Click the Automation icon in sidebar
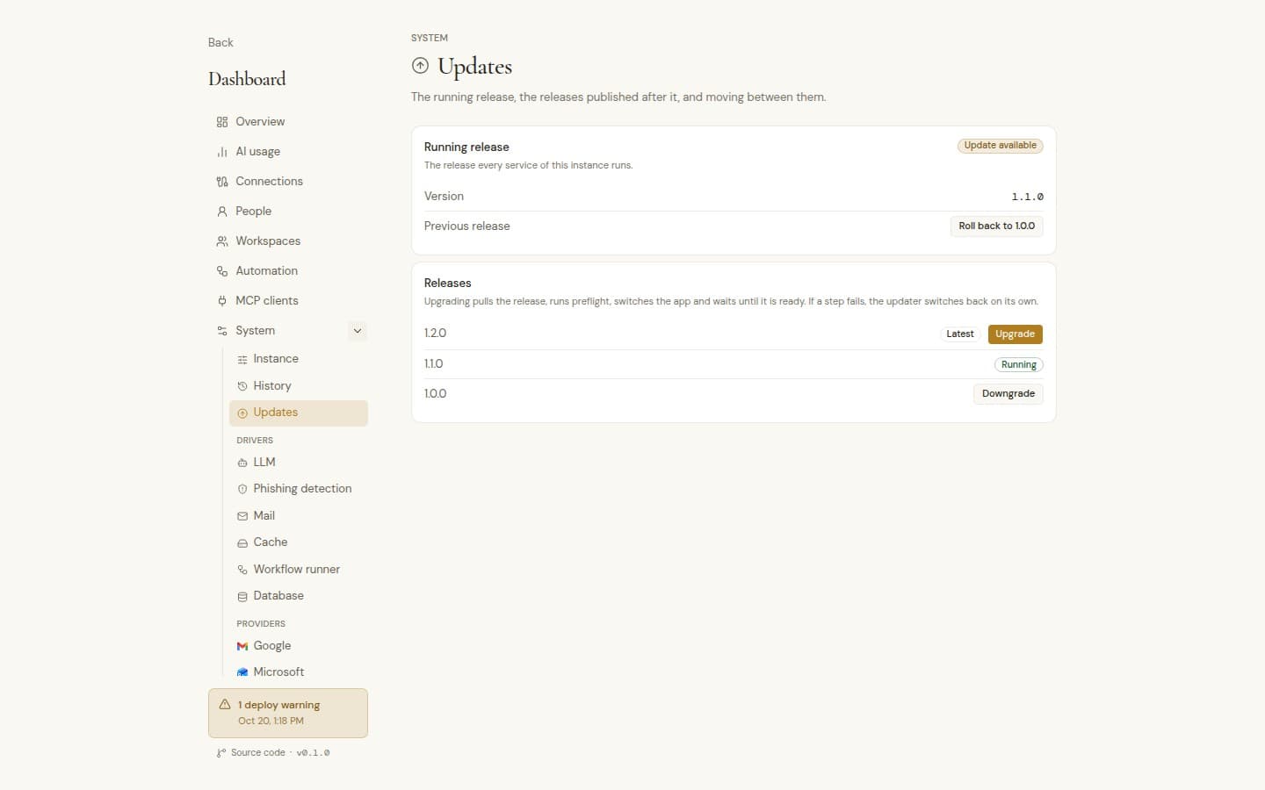1265x790 pixels. coord(222,271)
